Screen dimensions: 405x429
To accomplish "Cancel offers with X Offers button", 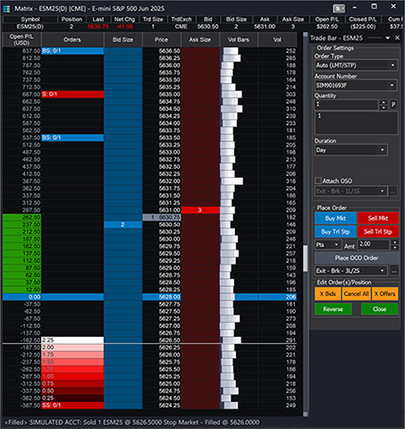I will click(x=384, y=294).
